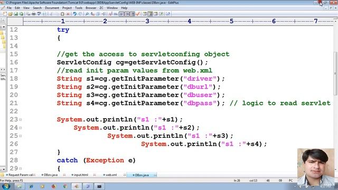The image size is (338, 190).
Task: Click the Find magnifier icon
Action: click(87, 14)
